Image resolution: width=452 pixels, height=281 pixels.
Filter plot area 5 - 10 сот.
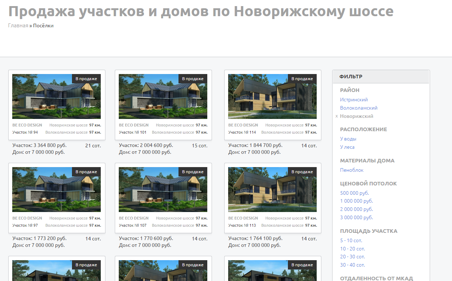click(351, 240)
